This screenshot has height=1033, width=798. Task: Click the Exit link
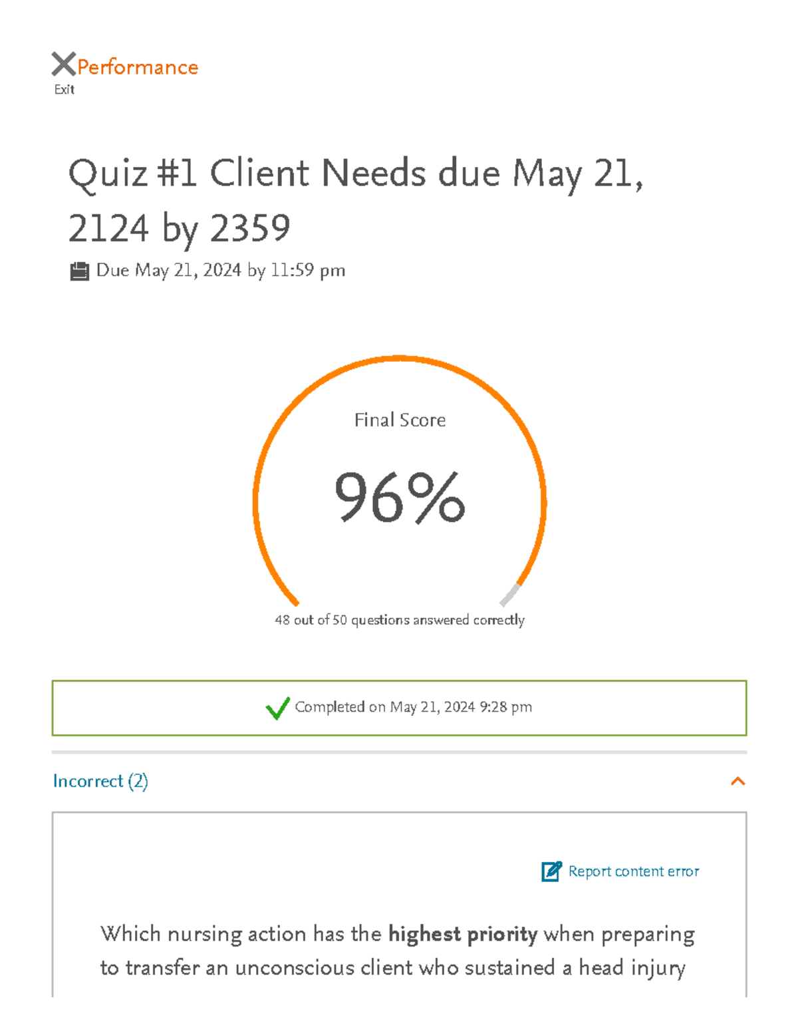tap(64, 88)
